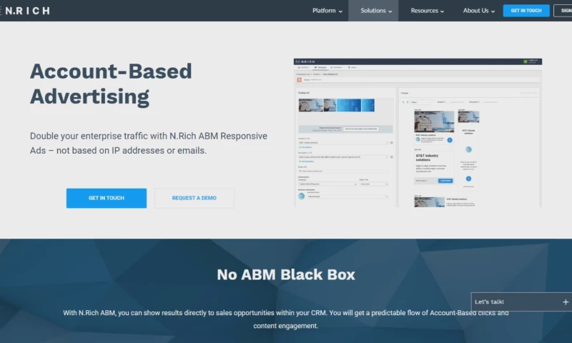Click the Account-Based Advertising headline
Screen dimensions: 572x343
click(x=111, y=84)
